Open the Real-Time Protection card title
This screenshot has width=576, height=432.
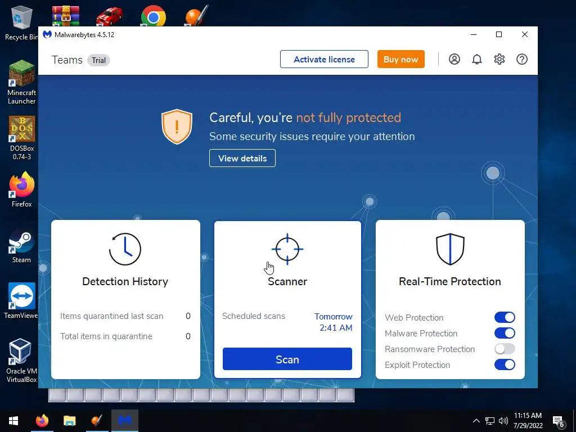pos(450,281)
